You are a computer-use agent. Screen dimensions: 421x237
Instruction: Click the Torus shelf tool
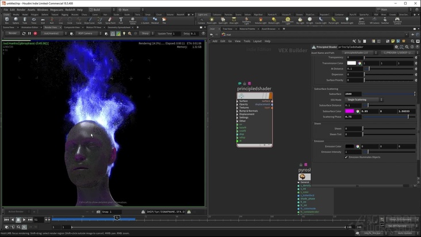[x=35, y=20]
